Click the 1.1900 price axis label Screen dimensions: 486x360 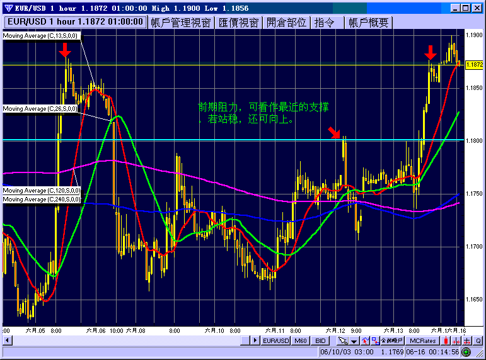point(474,35)
